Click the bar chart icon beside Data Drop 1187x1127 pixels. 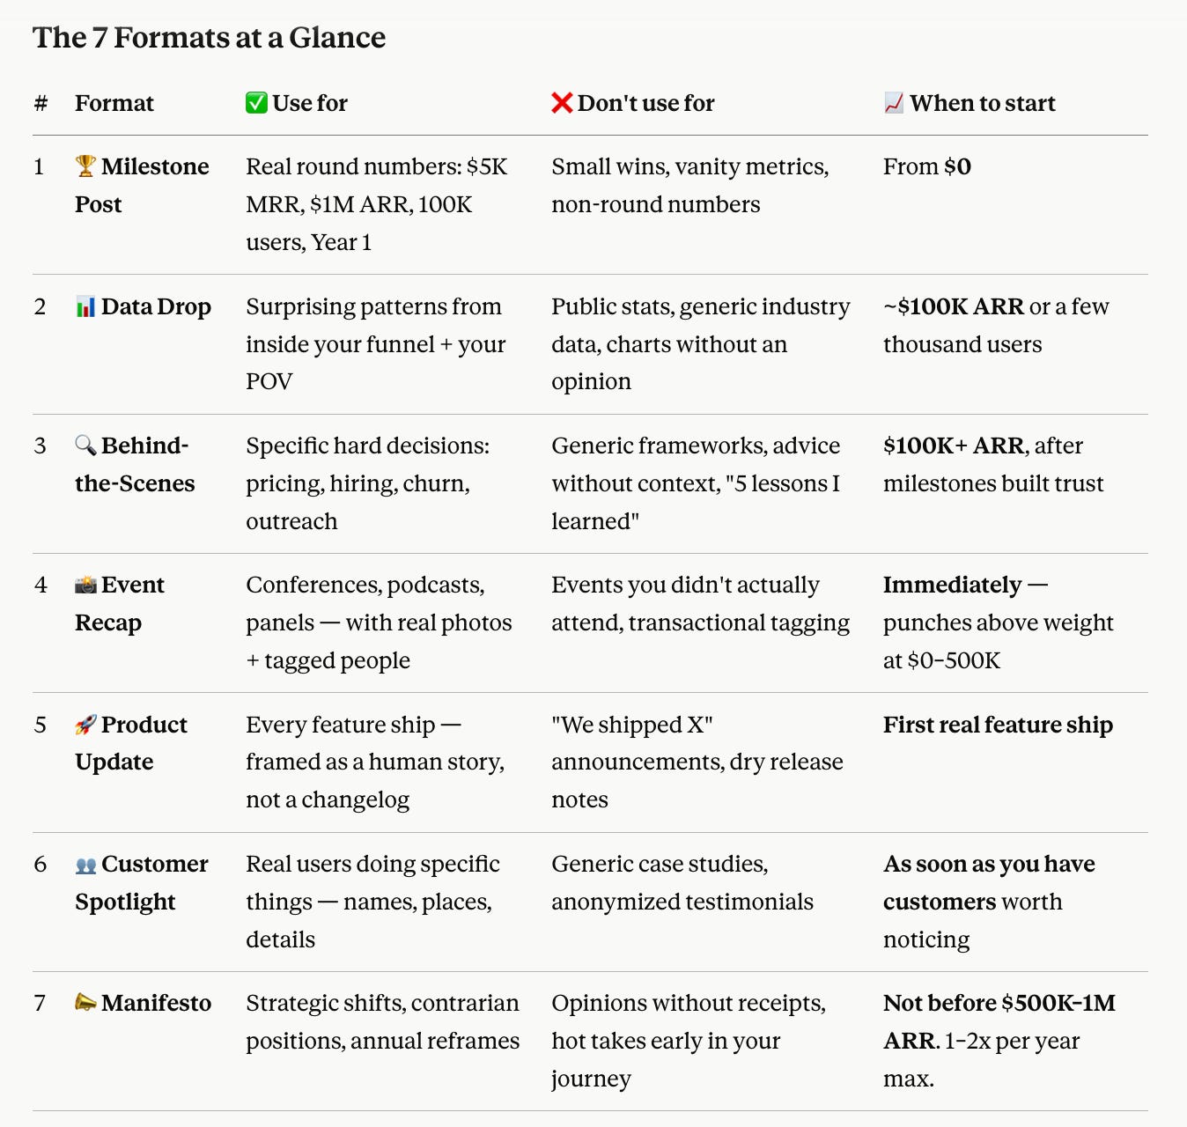pos(85,306)
